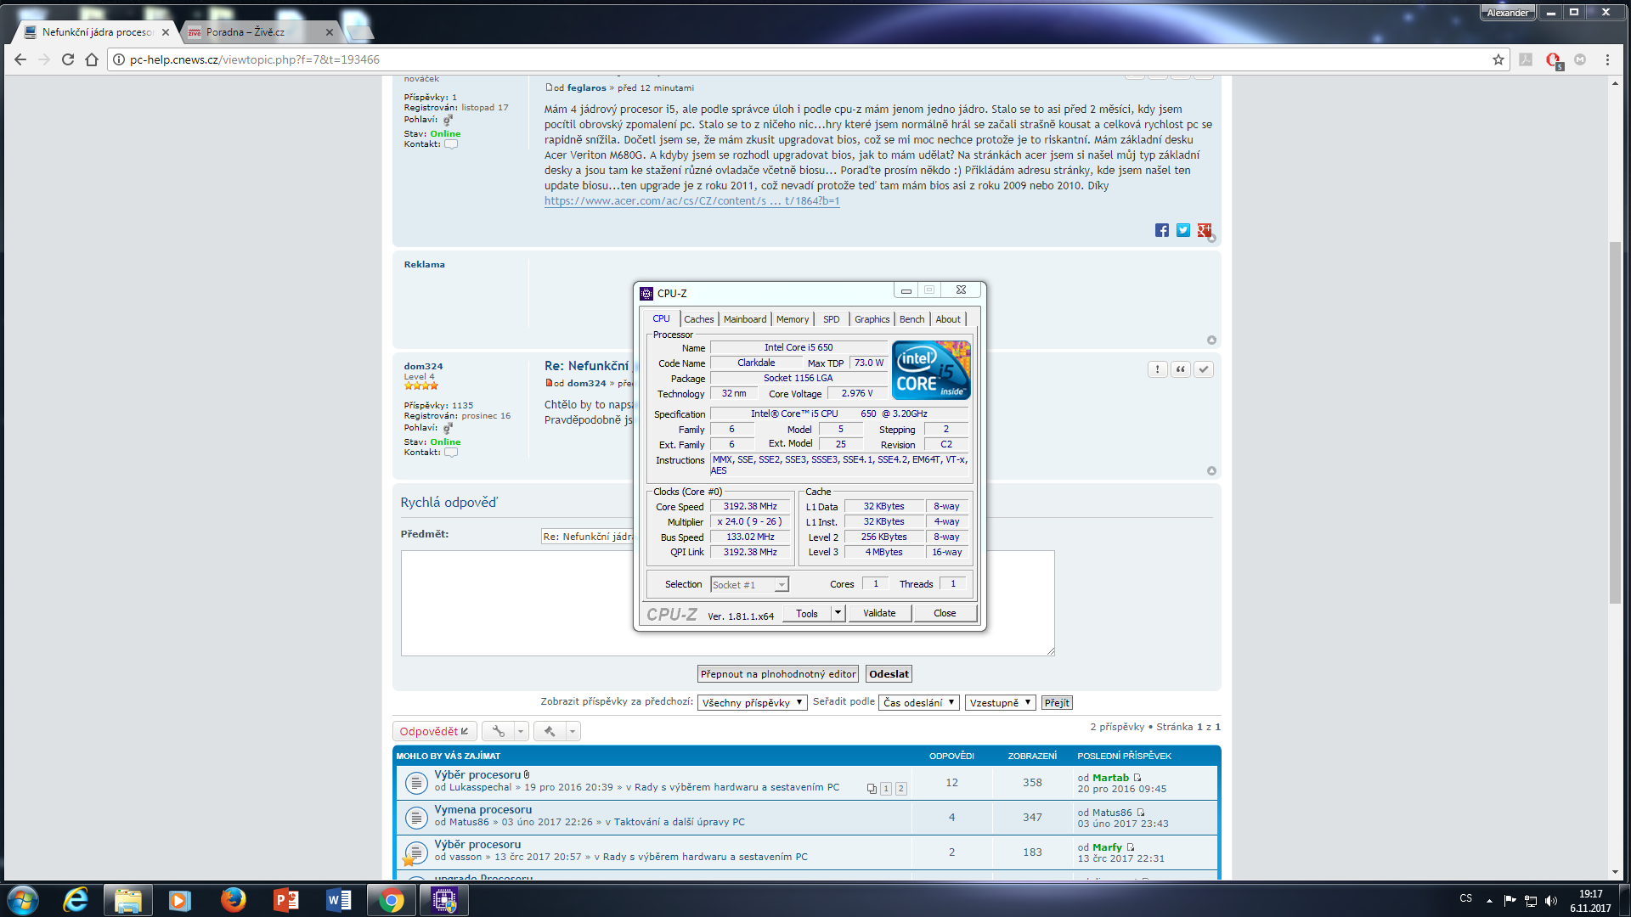Open the Chrome three-dot menu
The width and height of the screenshot is (1631, 917).
[x=1607, y=59]
